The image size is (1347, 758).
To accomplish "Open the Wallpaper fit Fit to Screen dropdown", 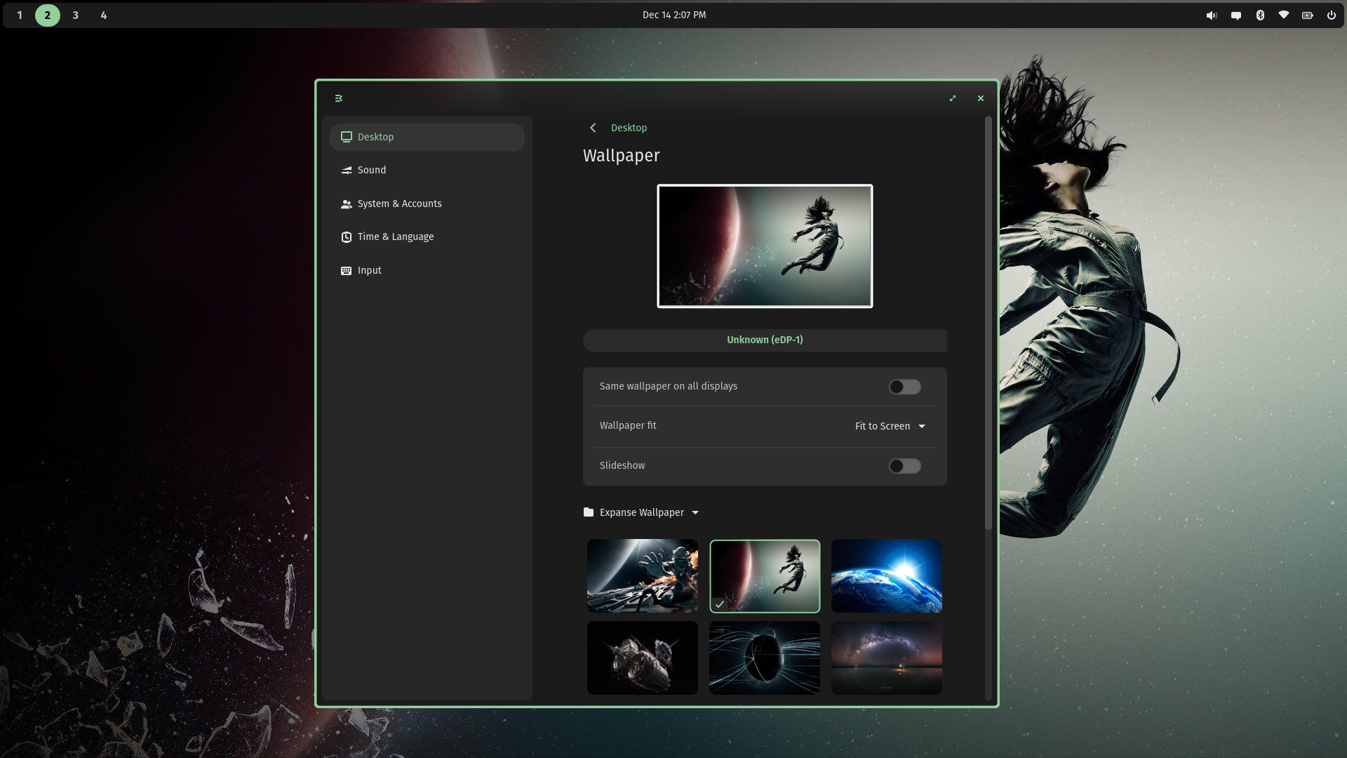I will tap(890, 426).
